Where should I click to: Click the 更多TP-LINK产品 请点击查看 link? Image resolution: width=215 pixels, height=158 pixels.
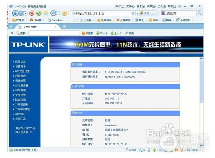point(26,130)
